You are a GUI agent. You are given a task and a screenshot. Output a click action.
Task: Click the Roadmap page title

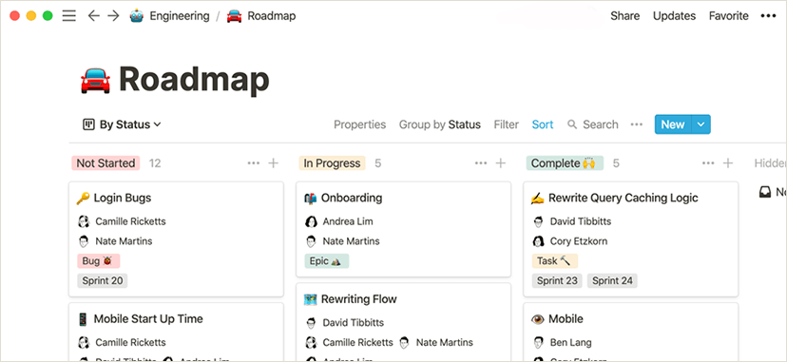[x=194, y=80]
